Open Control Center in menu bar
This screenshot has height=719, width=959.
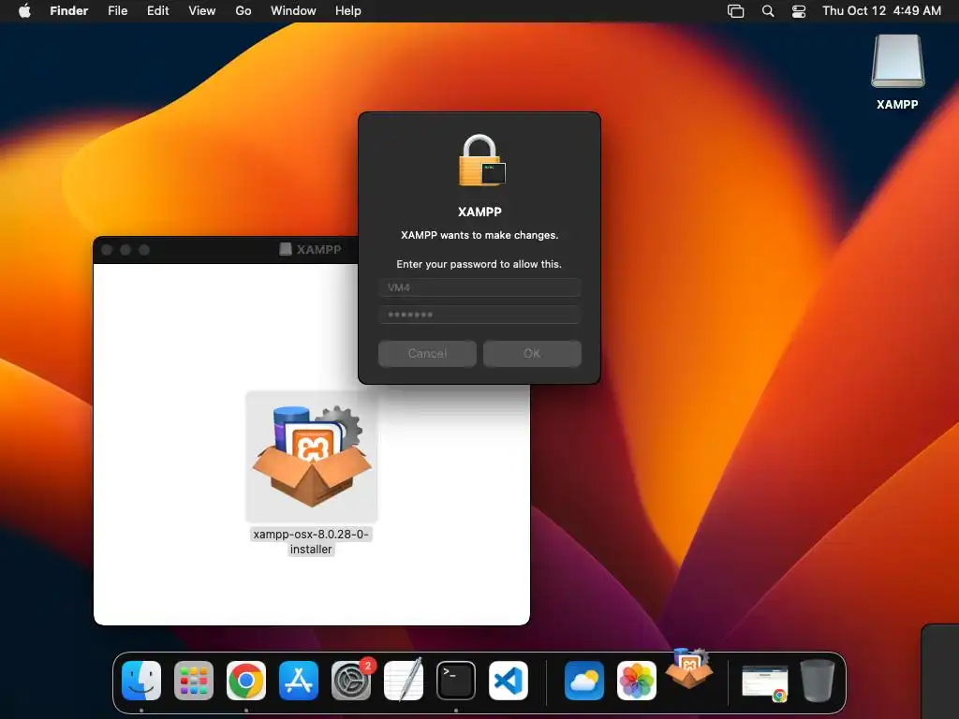point(799,11)
